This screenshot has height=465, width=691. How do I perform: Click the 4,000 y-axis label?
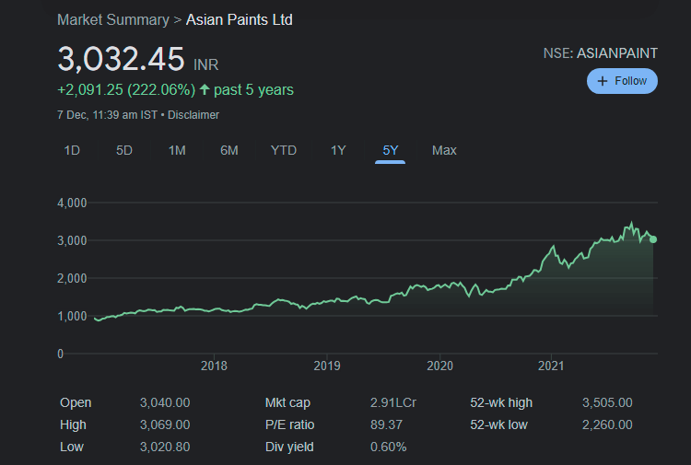pos(72,203)
